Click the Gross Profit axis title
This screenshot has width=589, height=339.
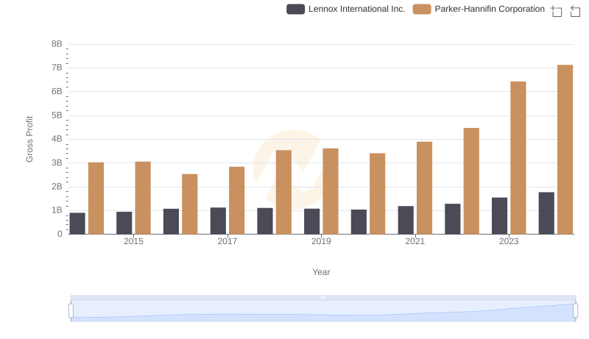[x=29, y=139]
